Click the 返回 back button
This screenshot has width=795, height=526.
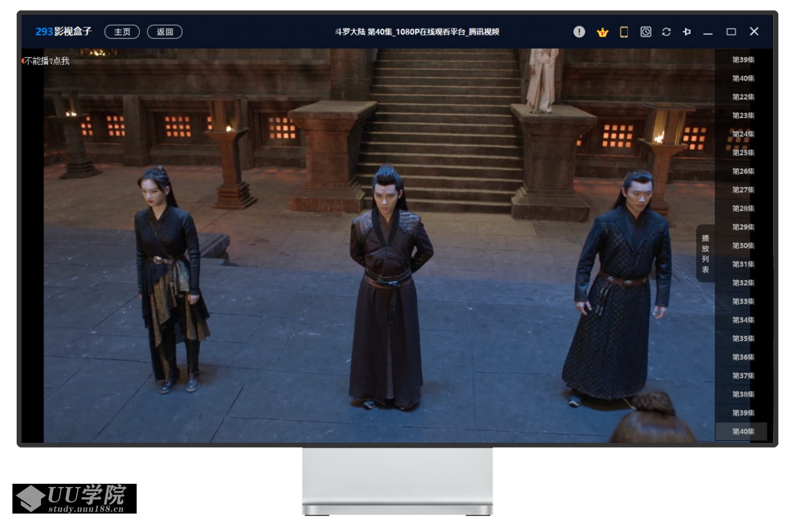click(x=165, y=32)
